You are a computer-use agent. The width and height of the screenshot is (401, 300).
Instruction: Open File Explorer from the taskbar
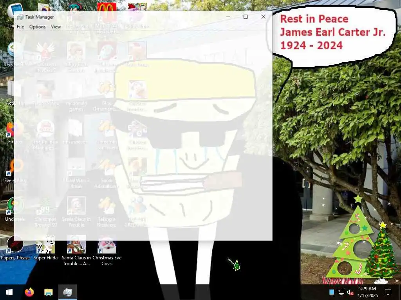point(48,292)
